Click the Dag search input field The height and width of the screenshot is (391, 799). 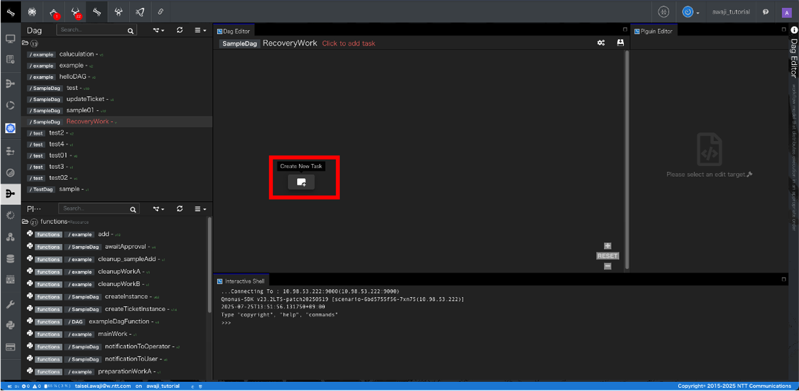point(93,30)
